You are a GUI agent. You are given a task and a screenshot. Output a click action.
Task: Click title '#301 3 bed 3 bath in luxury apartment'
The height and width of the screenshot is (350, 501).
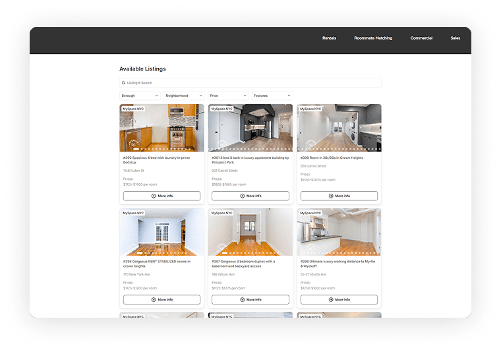[250, 160]
